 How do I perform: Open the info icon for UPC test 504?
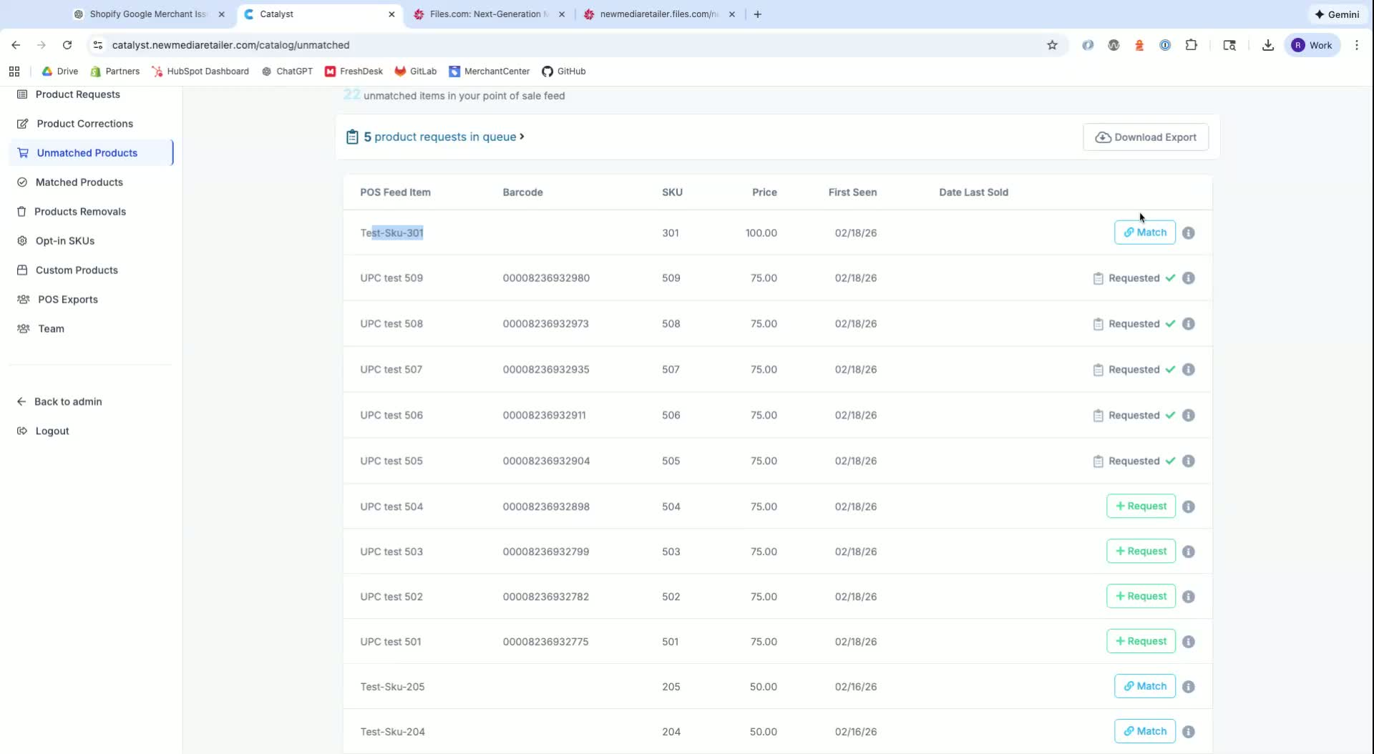coord(1188,507)
